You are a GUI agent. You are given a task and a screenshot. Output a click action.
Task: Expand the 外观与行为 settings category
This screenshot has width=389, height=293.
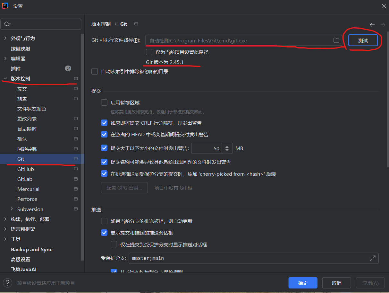click(x=5, y=38)
